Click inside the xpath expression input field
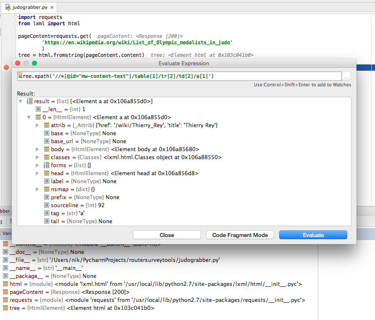Image resolution: width=375 pixels, height=320 pixels. 168,76
